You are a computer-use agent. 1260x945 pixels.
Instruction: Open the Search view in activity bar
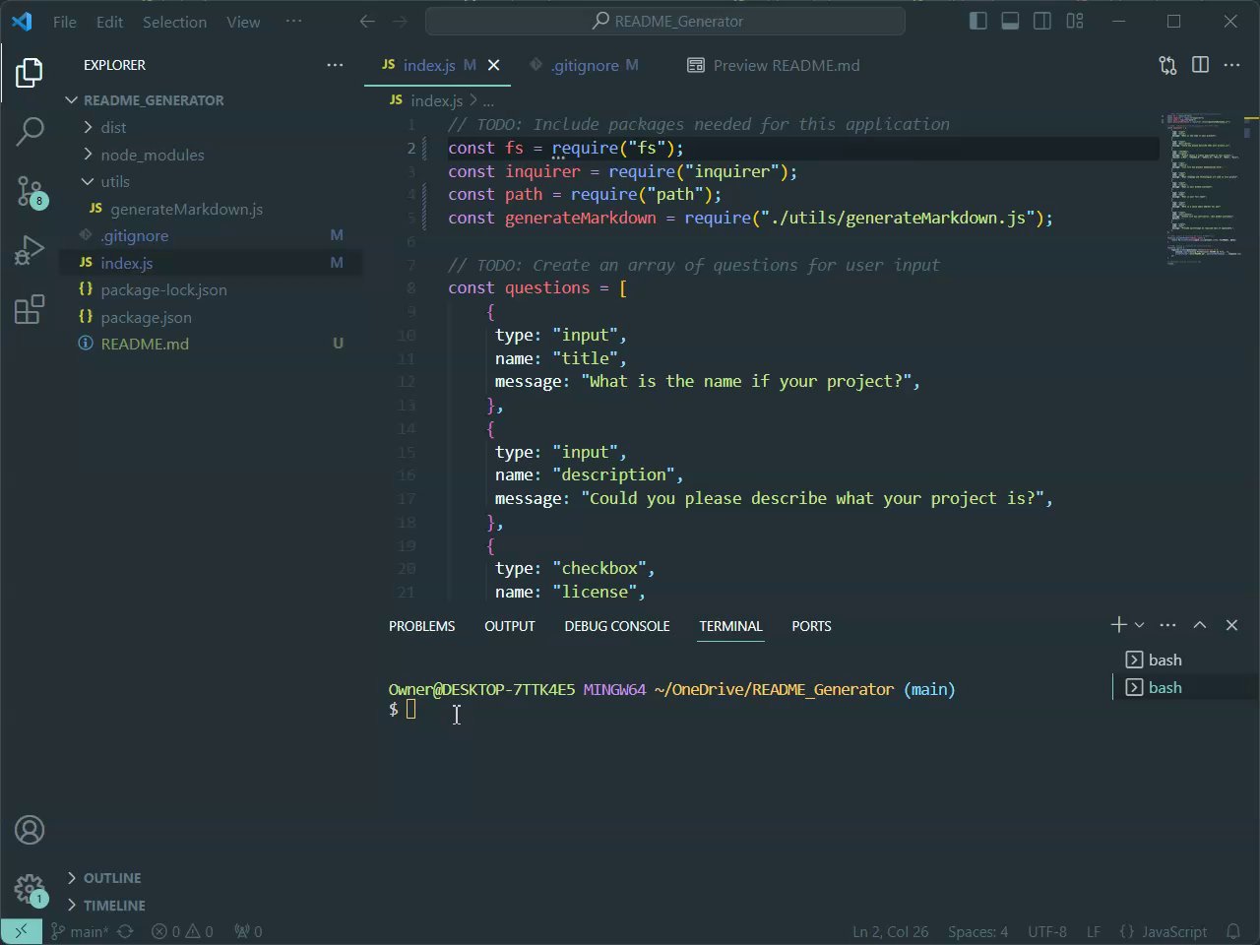[30, 131]
